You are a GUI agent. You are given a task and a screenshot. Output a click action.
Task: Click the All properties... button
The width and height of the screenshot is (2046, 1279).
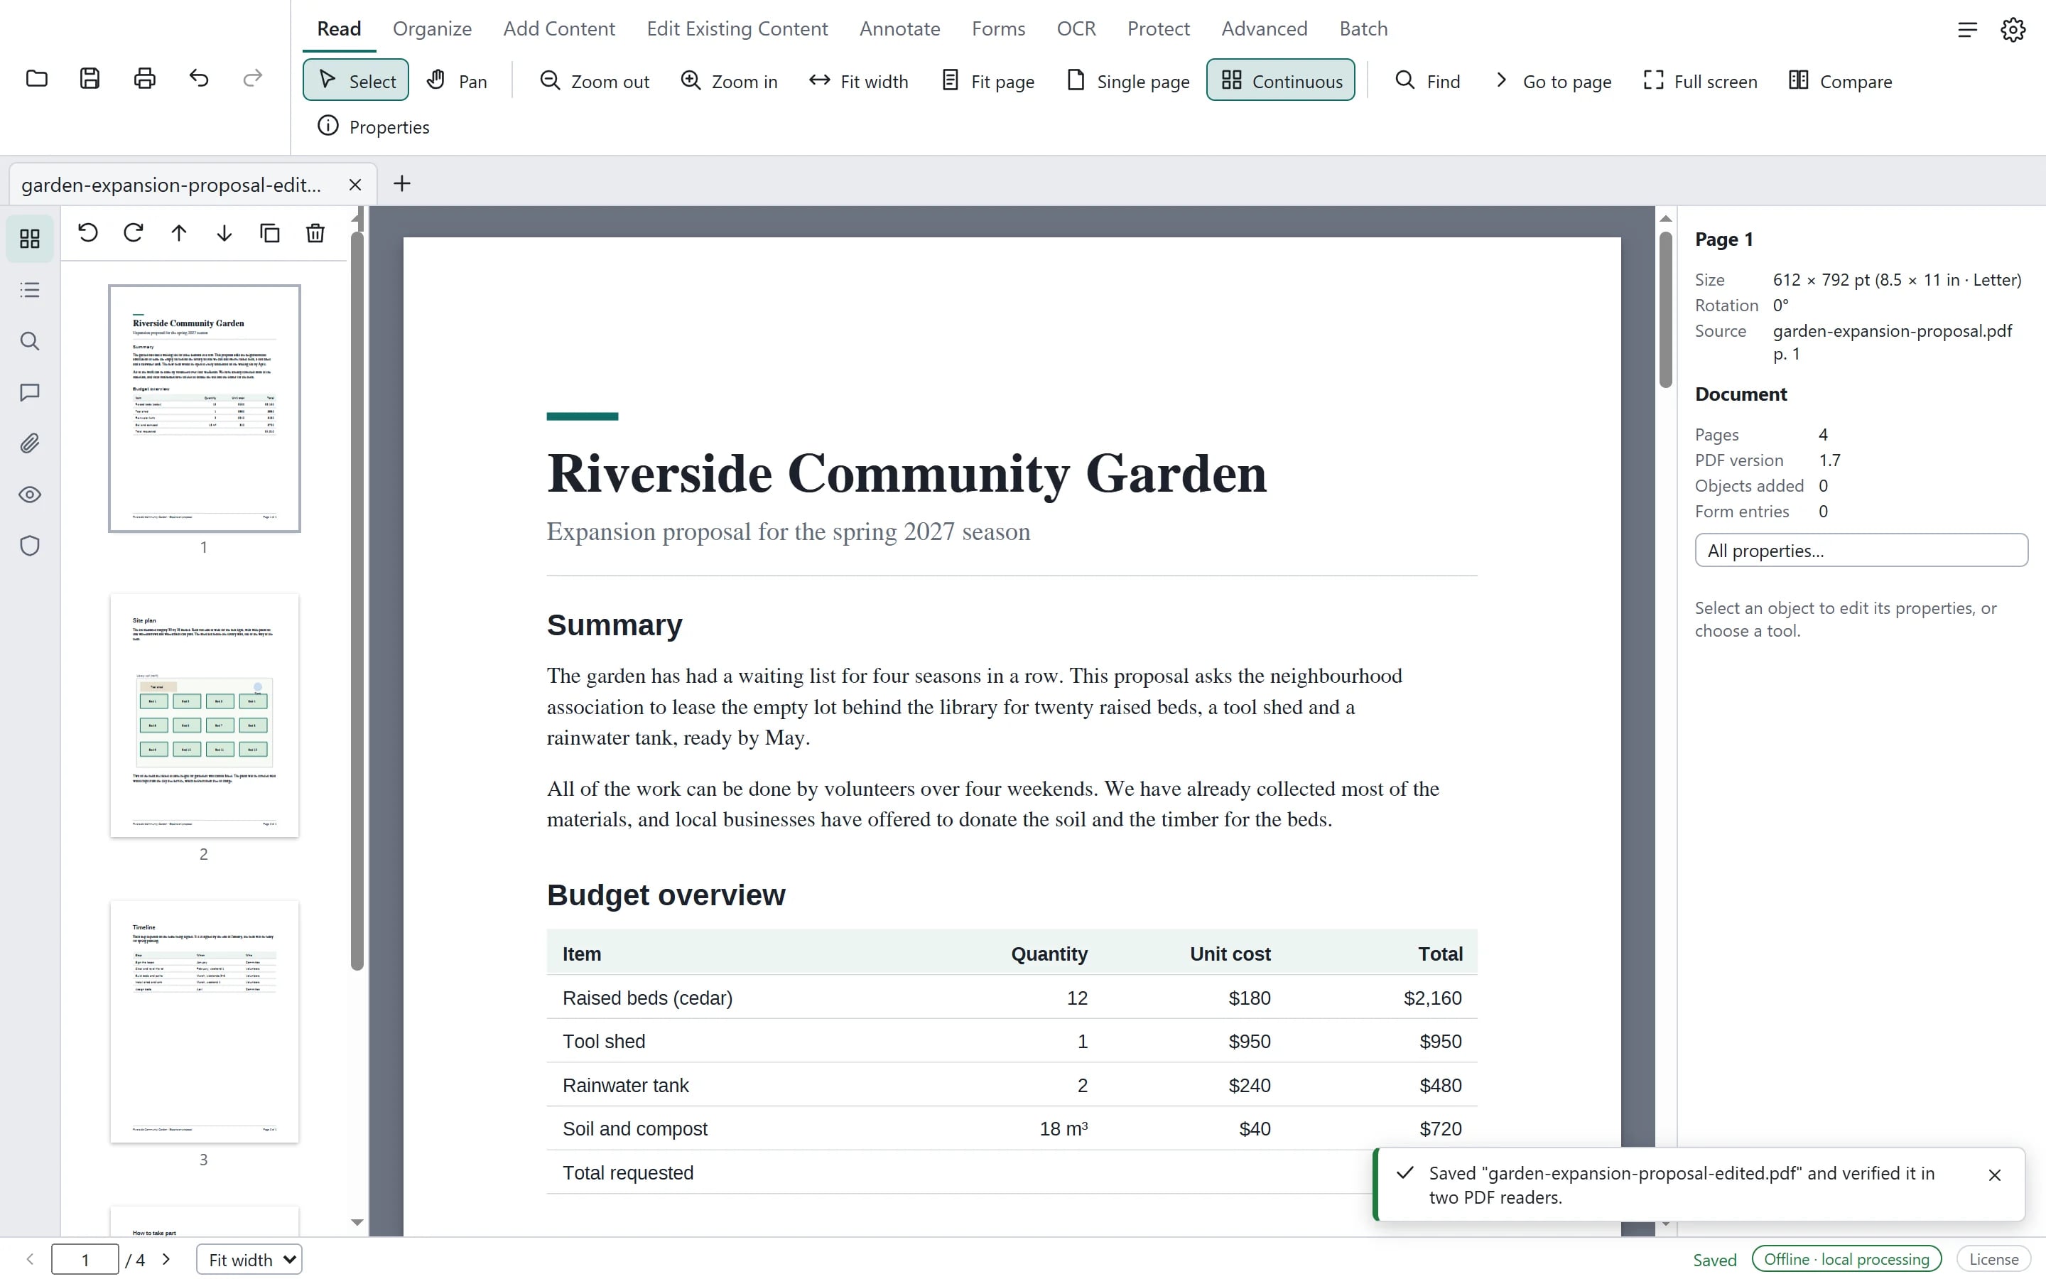click(x=1861, y=550)
